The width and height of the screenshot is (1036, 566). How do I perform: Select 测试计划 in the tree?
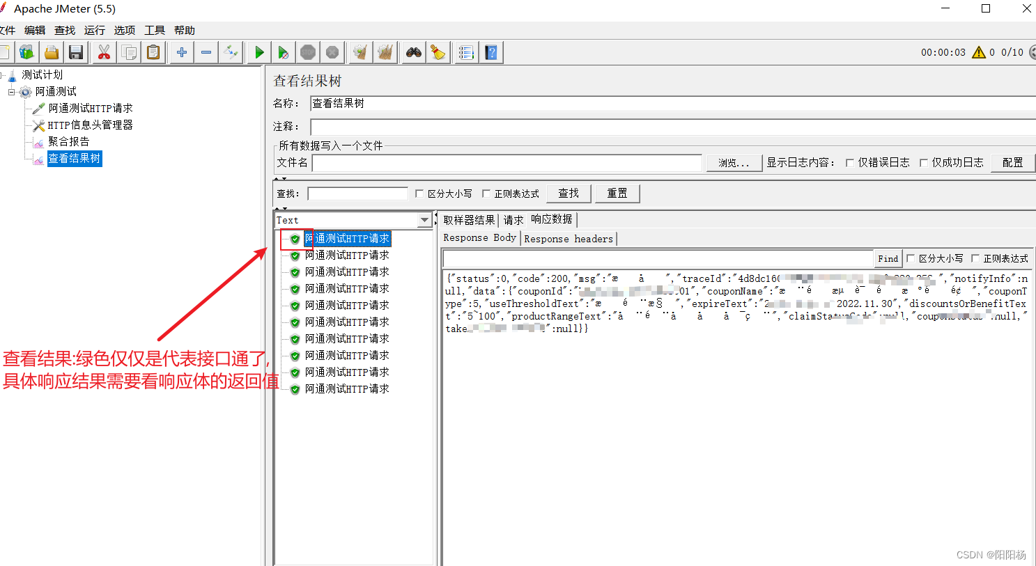coord(42,75)
